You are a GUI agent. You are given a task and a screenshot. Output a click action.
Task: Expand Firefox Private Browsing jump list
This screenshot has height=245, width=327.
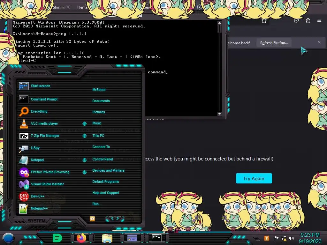[x=84, y=172]
